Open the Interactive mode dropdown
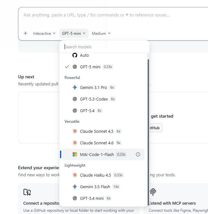 45,33
